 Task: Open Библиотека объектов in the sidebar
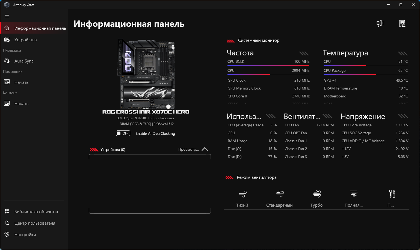pyautogui.click(x=34, y=212)
